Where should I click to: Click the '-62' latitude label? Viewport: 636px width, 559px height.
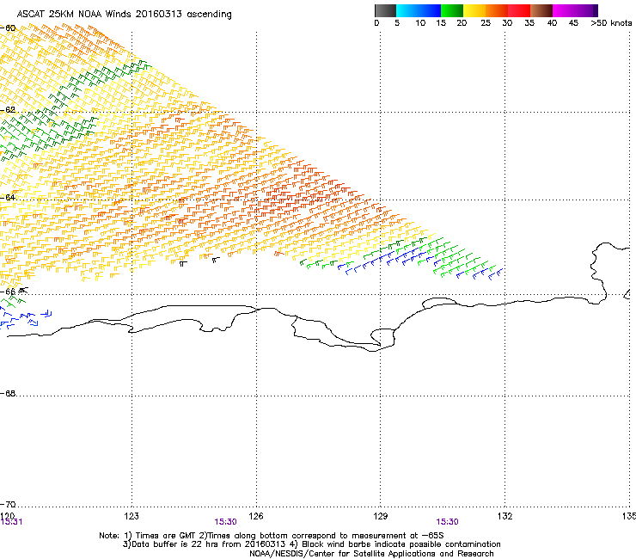point(8,110)
